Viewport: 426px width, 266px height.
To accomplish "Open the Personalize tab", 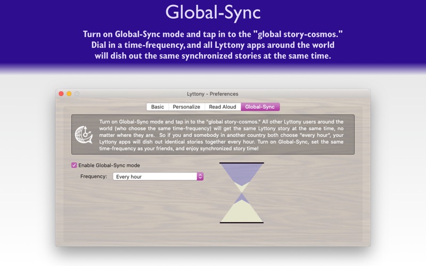I will point(186,107).
